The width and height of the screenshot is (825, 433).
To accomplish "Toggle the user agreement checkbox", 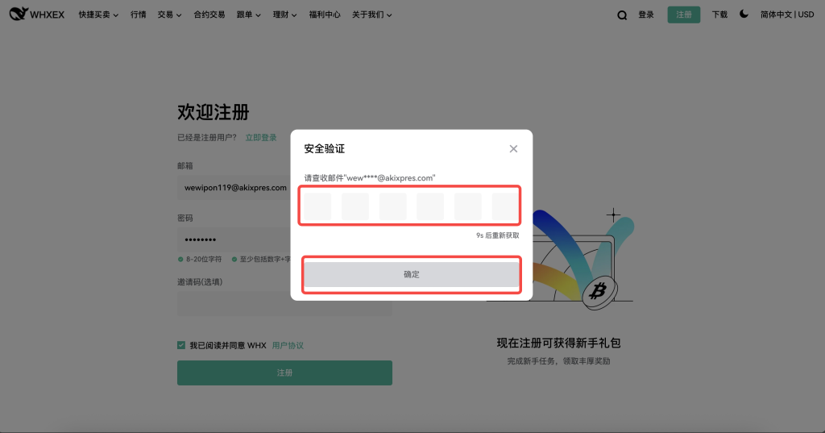I will point(181,345).
